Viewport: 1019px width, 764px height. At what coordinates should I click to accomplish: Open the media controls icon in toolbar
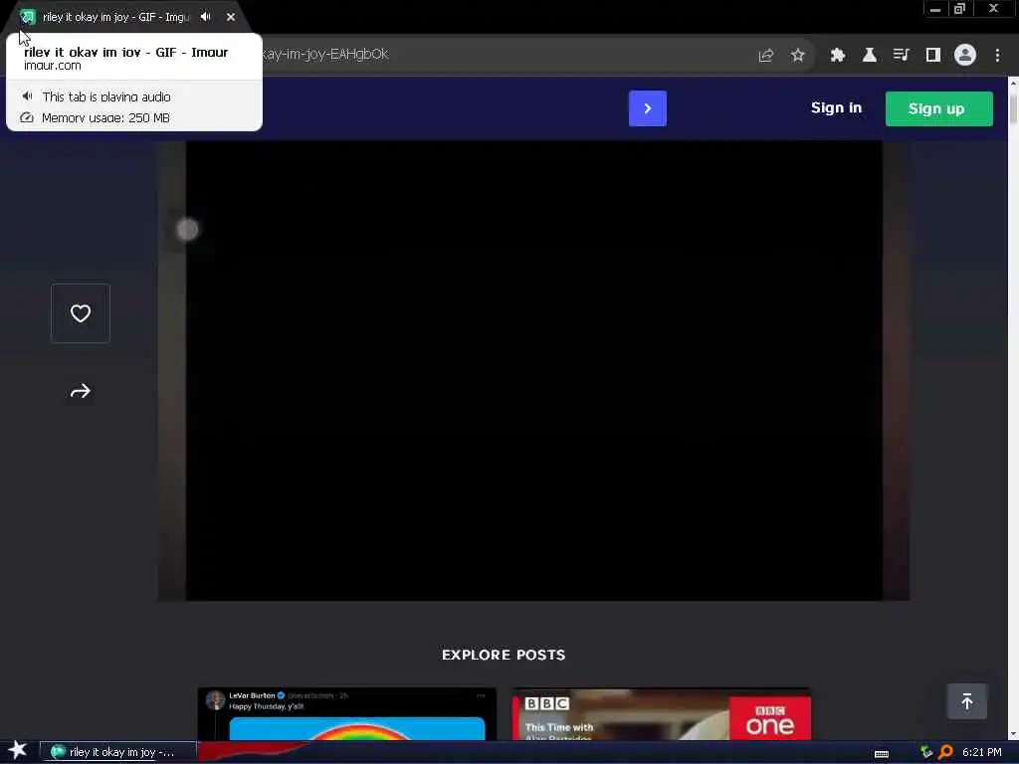902,56
